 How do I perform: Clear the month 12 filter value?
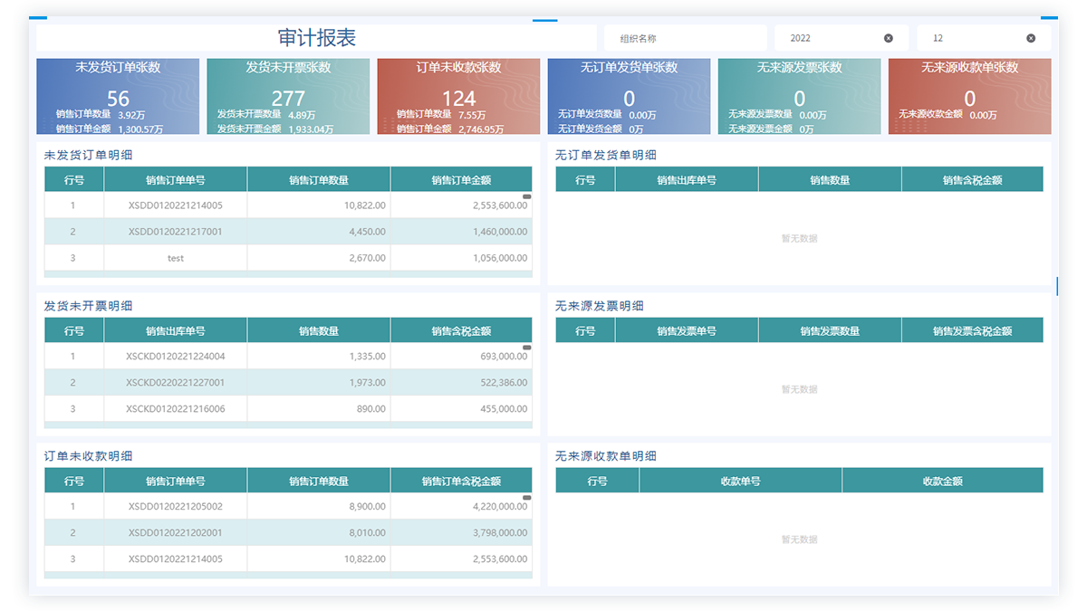click(1031, 38)
